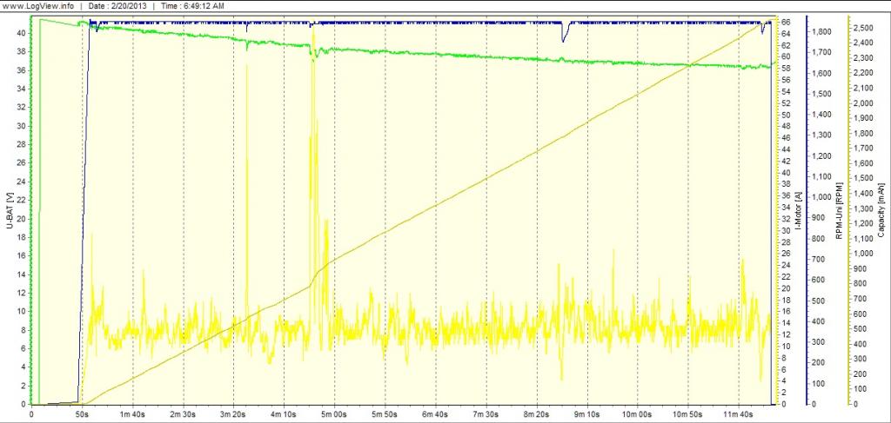Click the 7m 30s time axis tick
The height and width of the screenshot is (423, 891).
coord(486,414)
